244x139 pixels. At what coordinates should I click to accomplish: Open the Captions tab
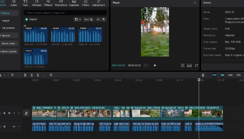(74, 3)
